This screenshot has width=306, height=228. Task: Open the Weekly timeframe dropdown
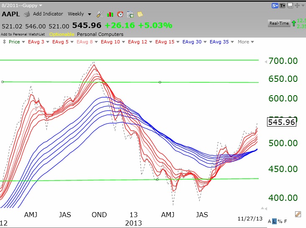[x=80, y=14]
